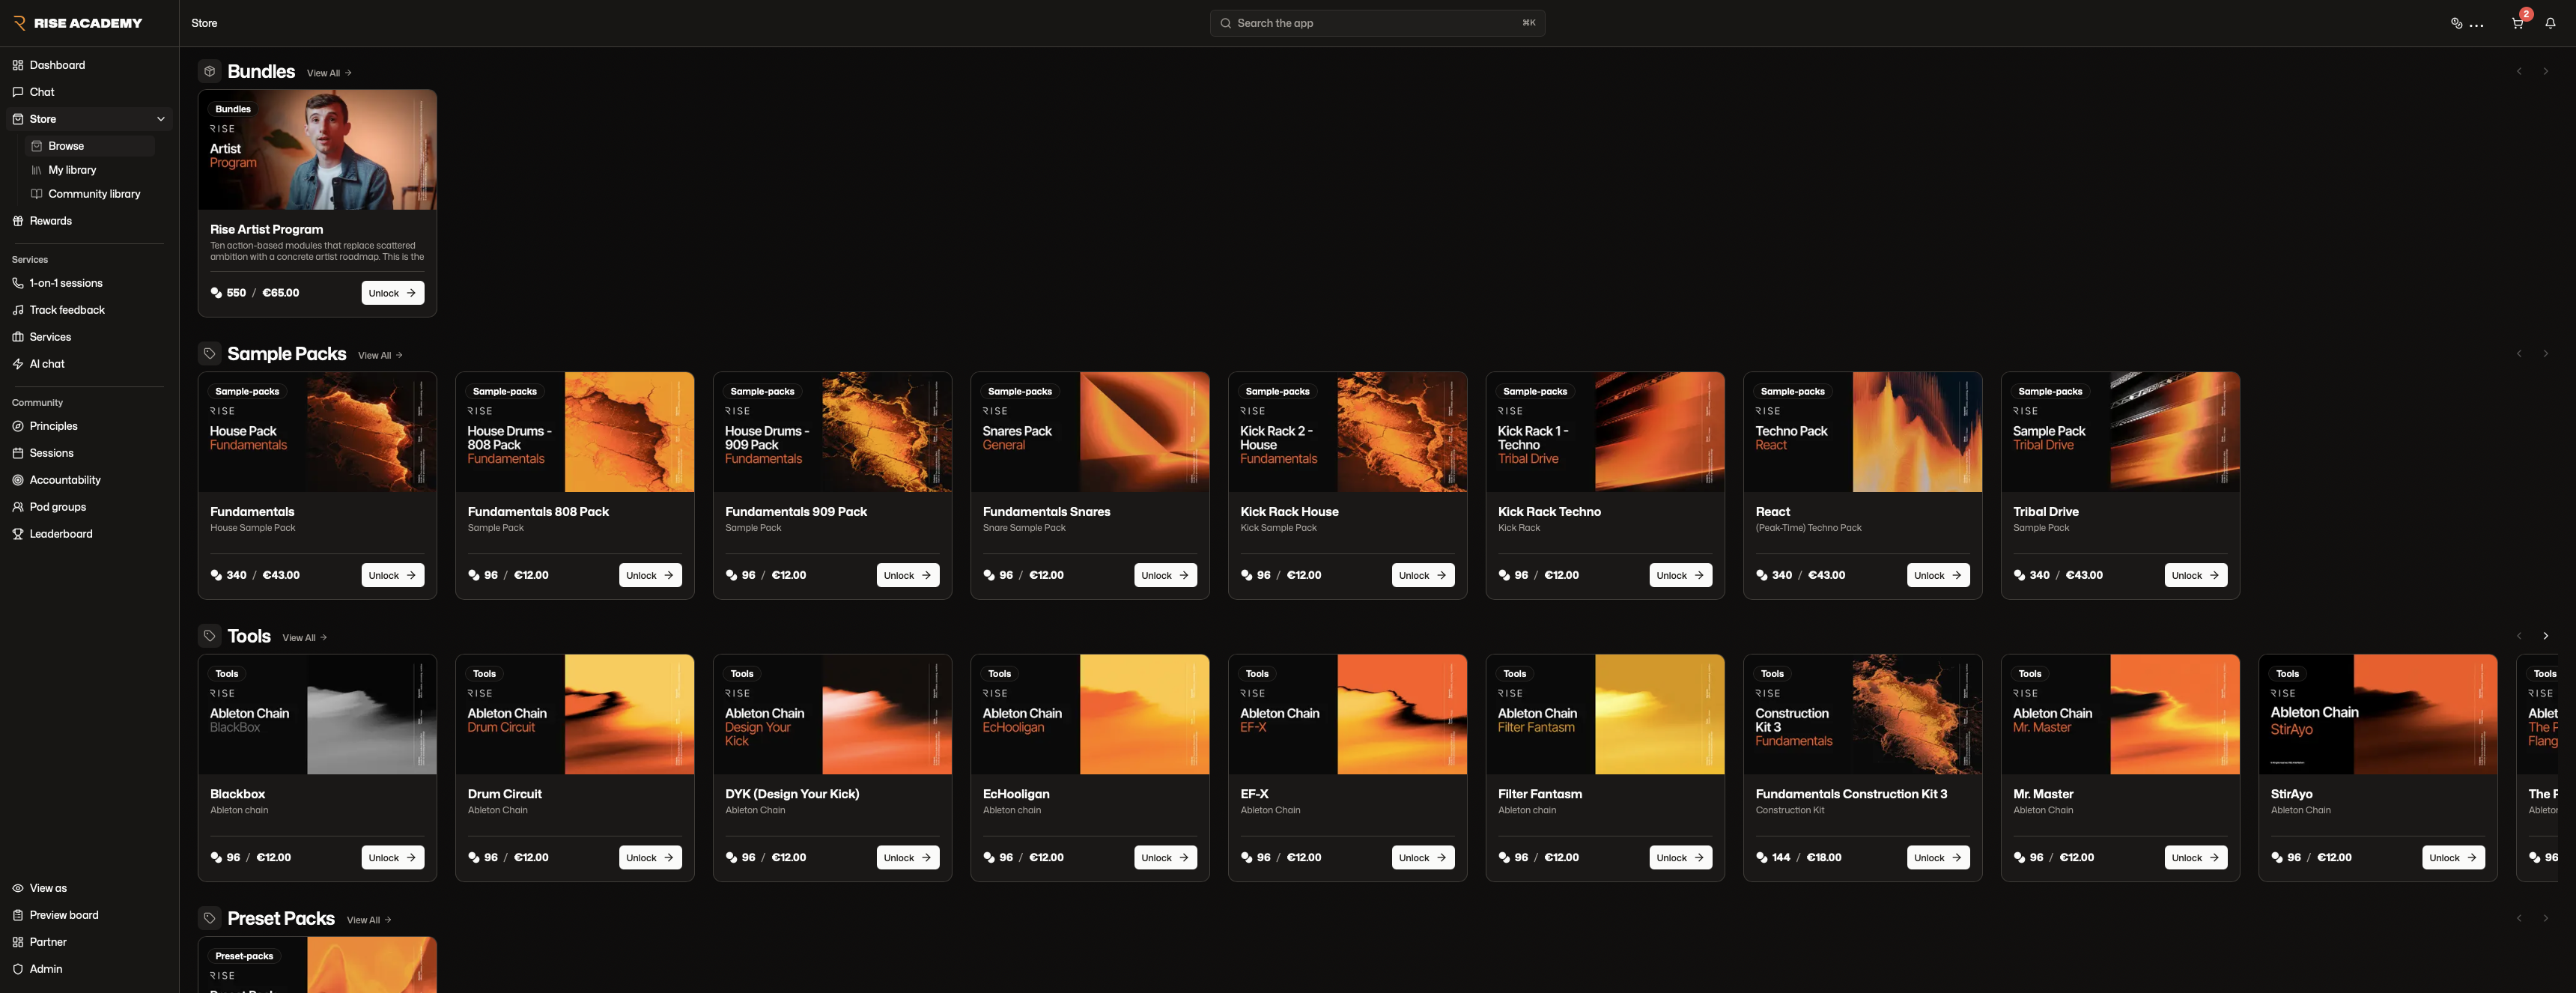Screen dimensions: 2576x993
Task: Unlock the Rise Artist Program bundle
Action: 392,293
